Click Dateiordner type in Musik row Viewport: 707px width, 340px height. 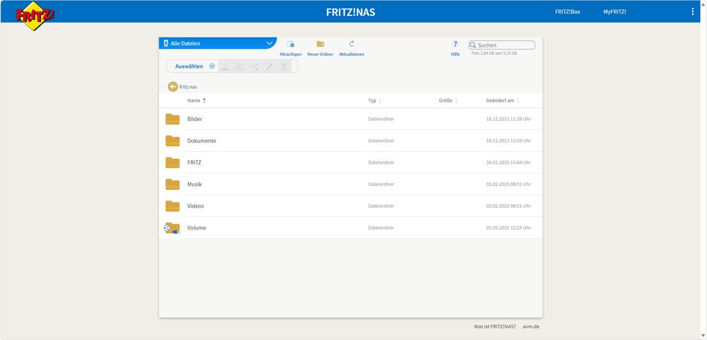(381, 184)
